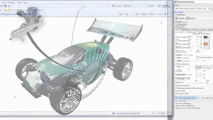Toggle the Detail view checkbox
213x120 pixels.
point(176,14)
